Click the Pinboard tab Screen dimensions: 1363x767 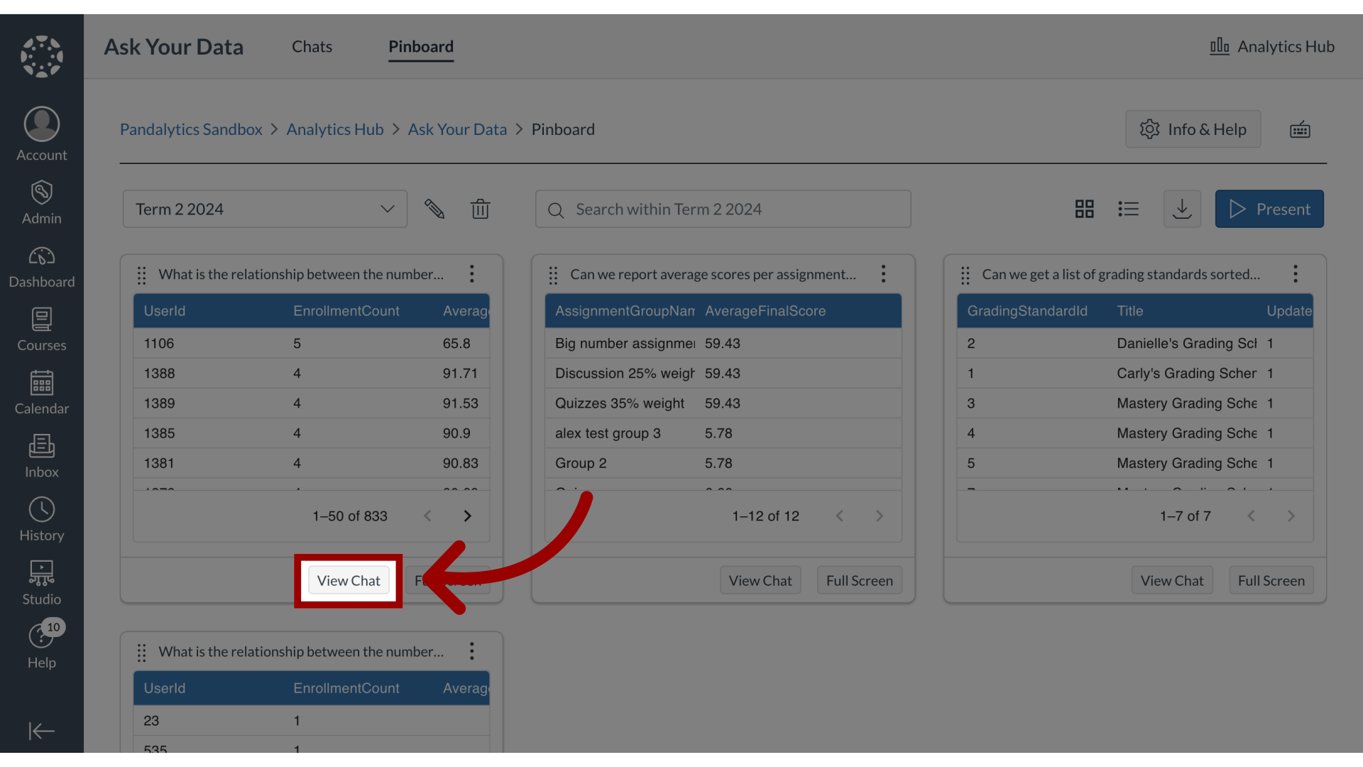(420, 46)
